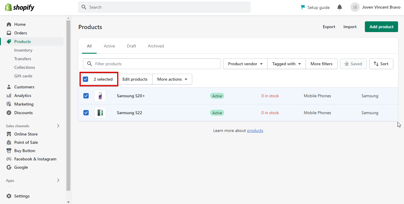
Task: Open Home via house icon
Action: coord(9,24)
